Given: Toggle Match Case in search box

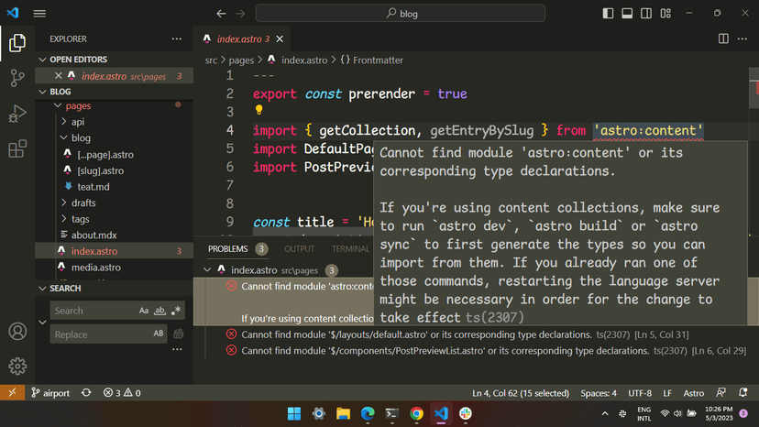Looking at the screenshot, I should pyautogui.click(x=144, y=311).
